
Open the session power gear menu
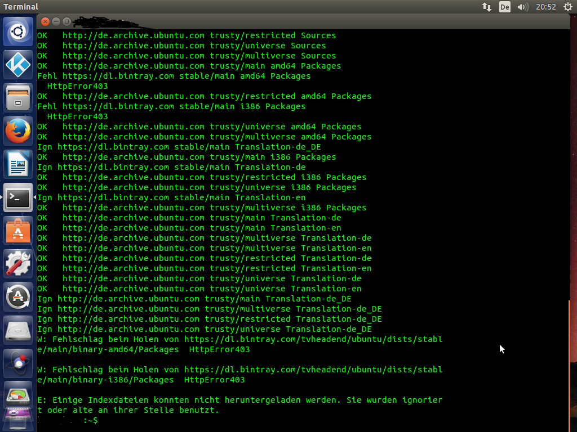click(568, 7)
